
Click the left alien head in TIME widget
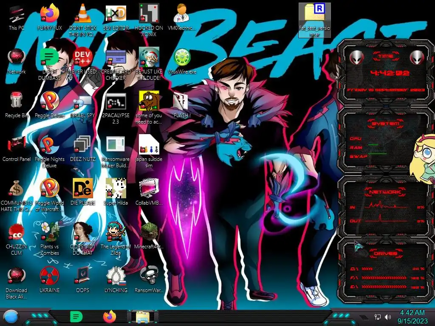coord(356,58)
